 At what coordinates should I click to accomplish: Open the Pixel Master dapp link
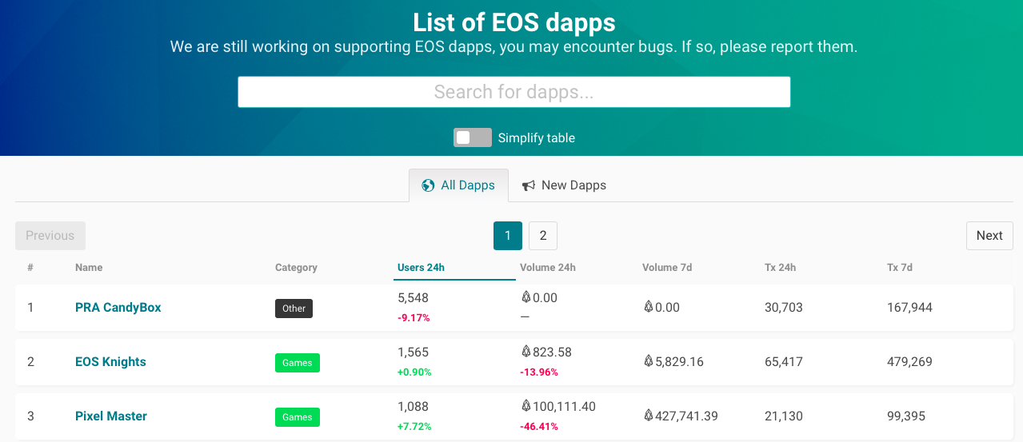(111, 416)
